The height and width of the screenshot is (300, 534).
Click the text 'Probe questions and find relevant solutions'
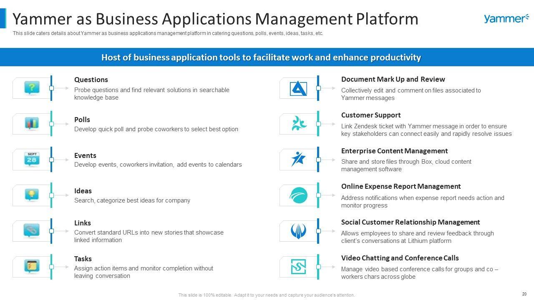152,94
